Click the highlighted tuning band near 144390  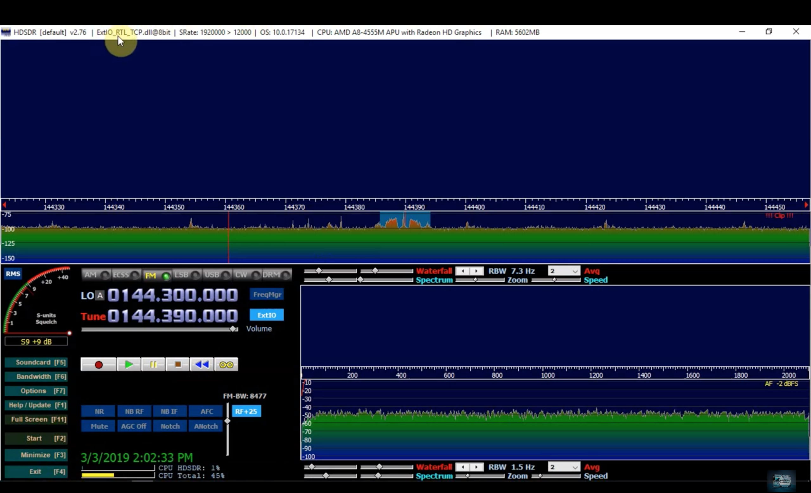405,220
